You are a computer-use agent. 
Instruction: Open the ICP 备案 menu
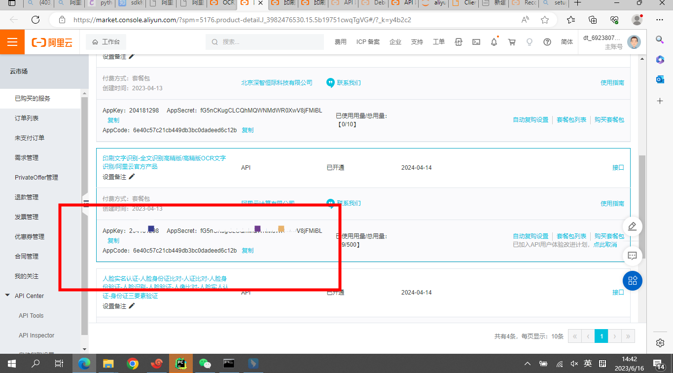pos(368,42)
